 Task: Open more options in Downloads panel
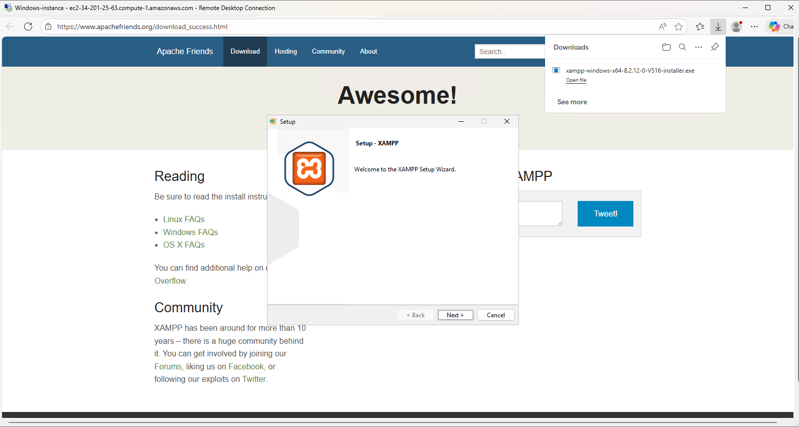pyautogui.click(x=699, y=47)
